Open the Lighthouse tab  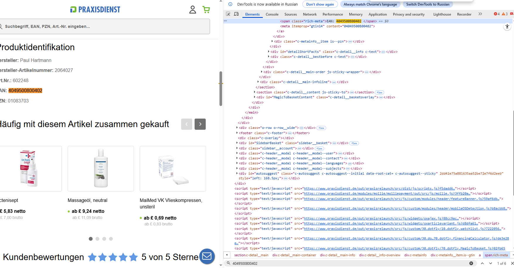pos(442,14)
